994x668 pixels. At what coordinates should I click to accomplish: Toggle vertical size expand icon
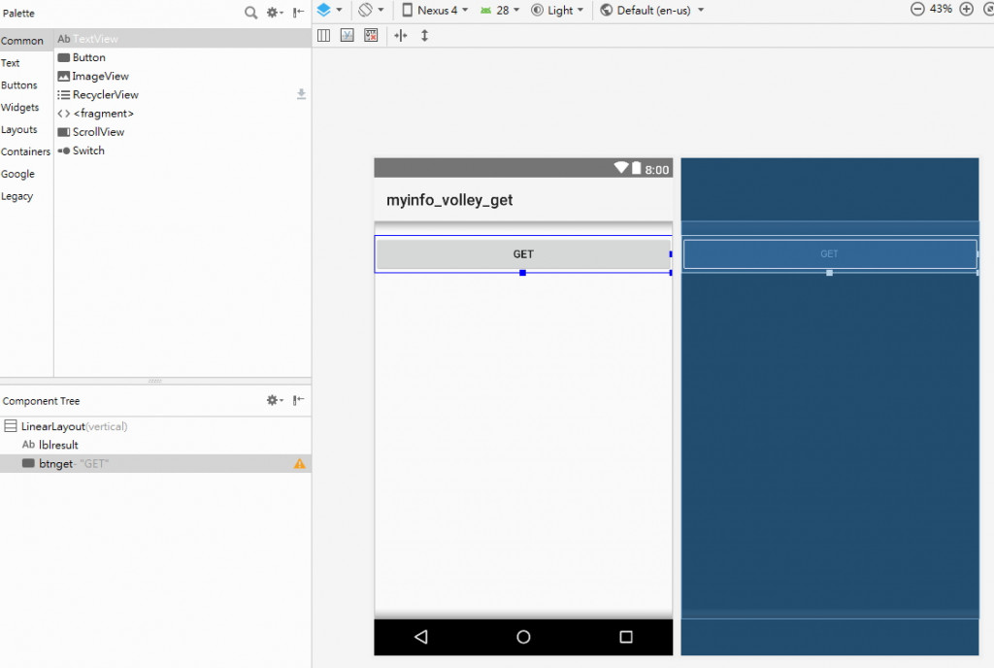pyautogui.click(x=425, y=36)
